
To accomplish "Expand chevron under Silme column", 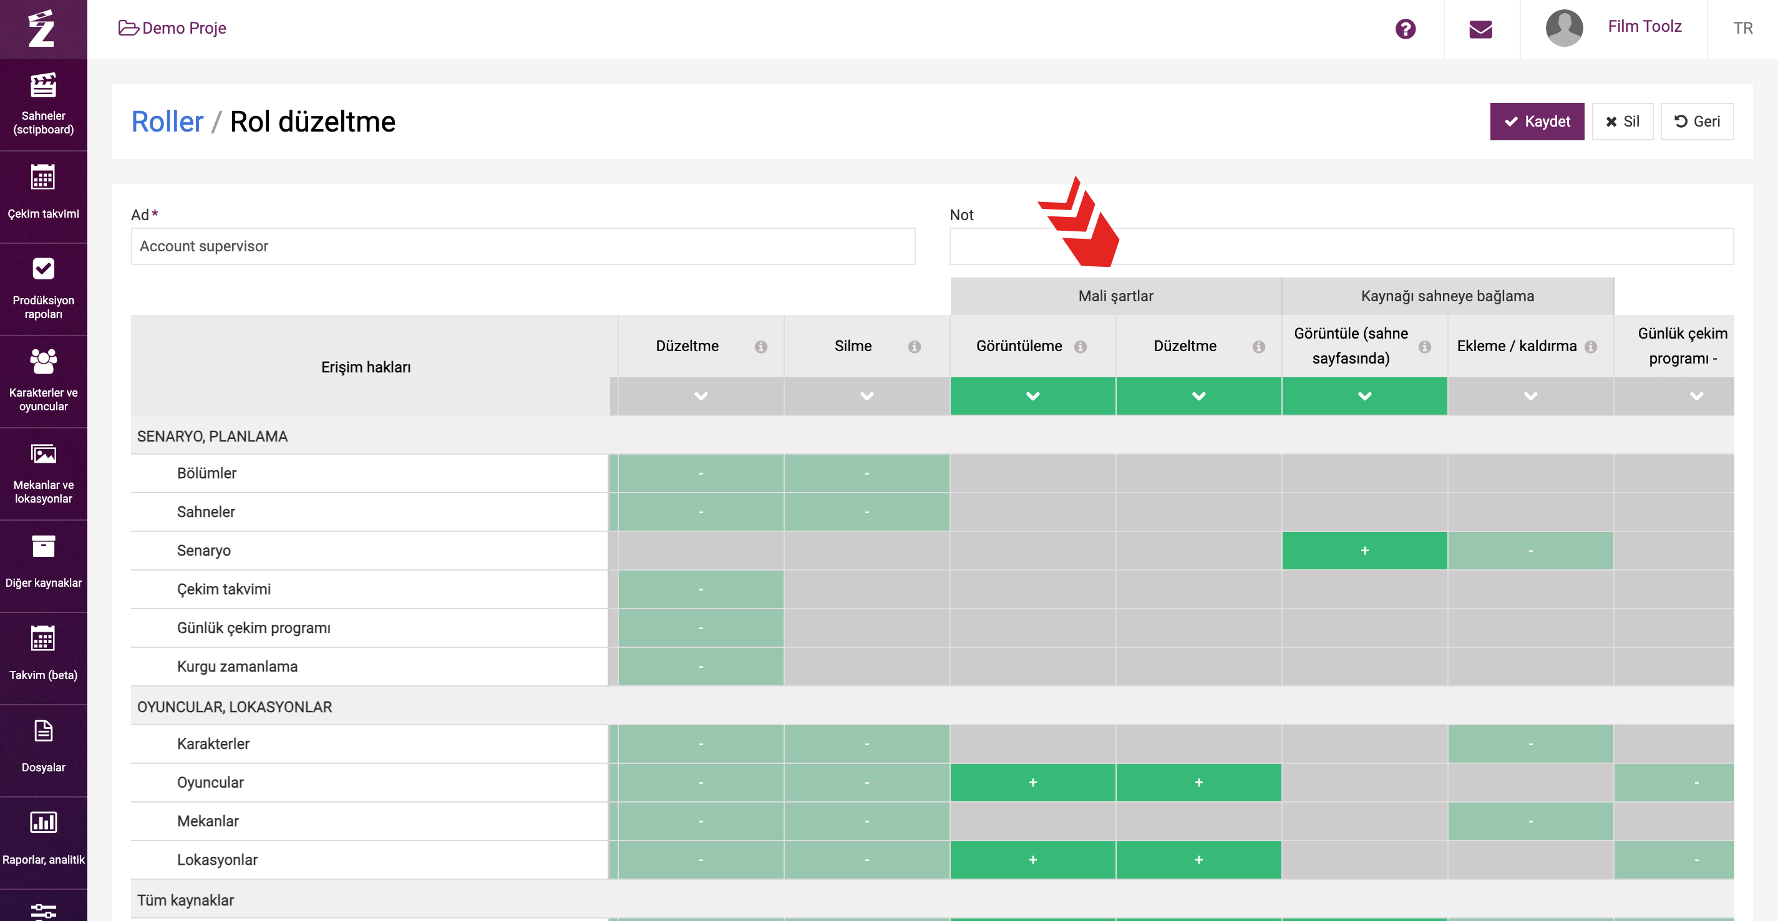I will tap(867, 396).
